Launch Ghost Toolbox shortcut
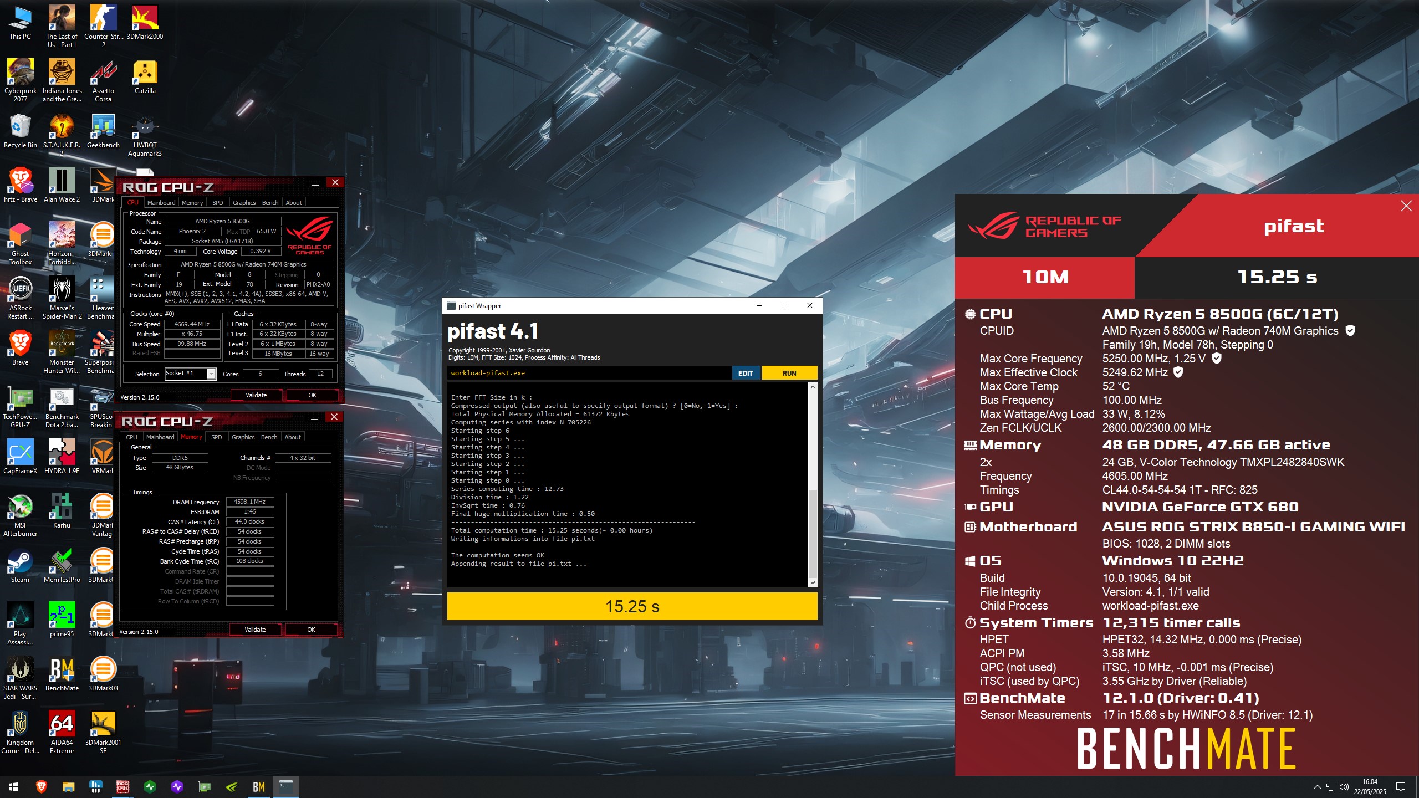The width and height of the screenshot is (1419, 798). coord(20,244)
